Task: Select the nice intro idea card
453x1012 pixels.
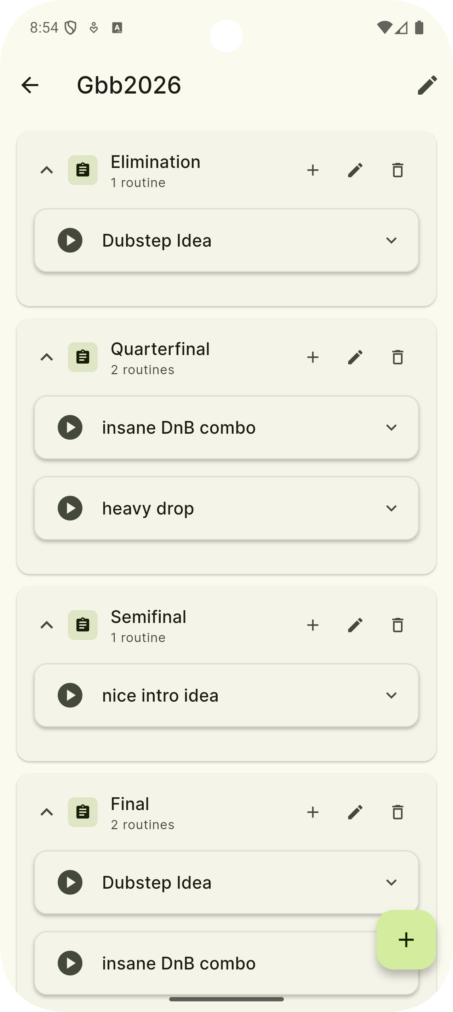Action: 226,695
